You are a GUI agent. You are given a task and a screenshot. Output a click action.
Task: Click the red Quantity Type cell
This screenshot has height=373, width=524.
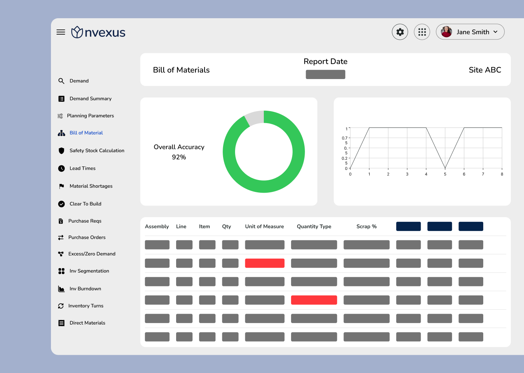(x=314, y=300)
